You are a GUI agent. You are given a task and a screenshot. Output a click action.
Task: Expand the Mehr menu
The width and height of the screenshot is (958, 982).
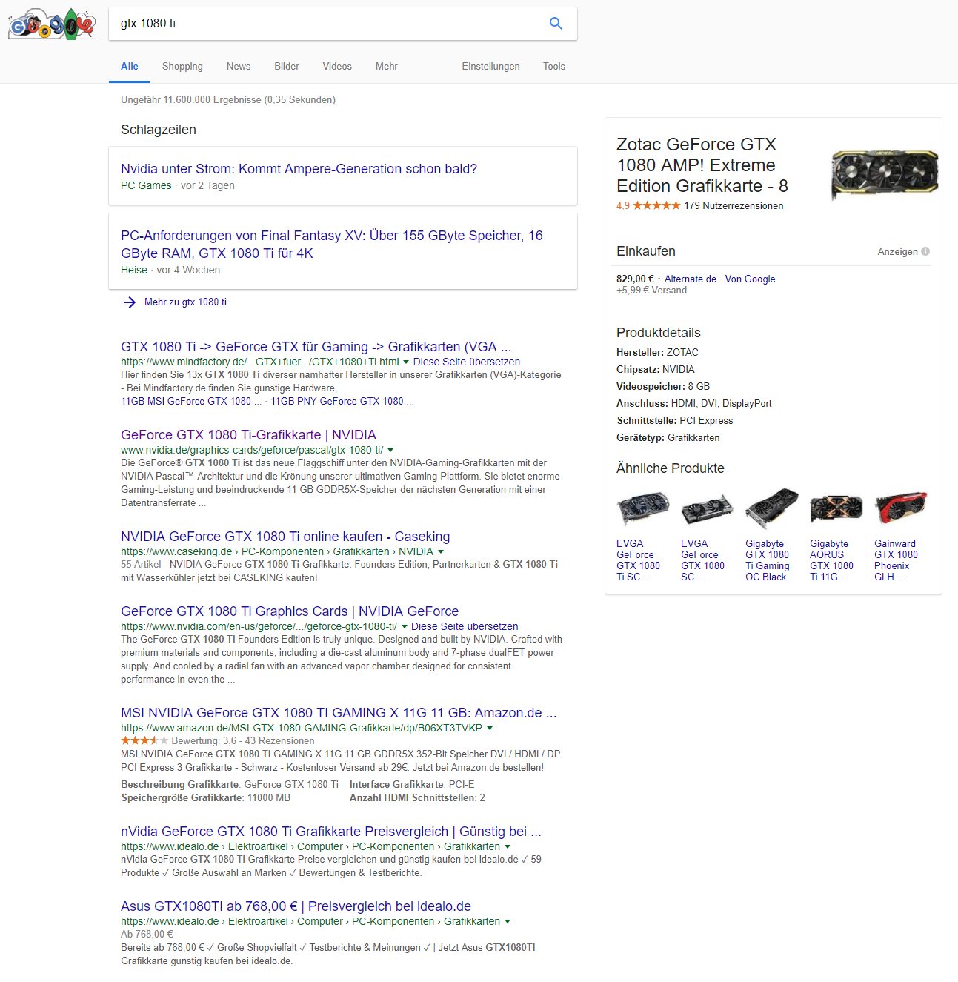pos(387,66)
